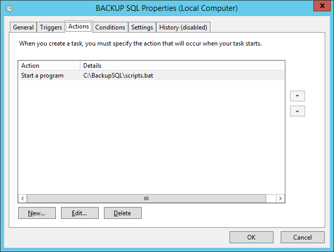
Task: Select the Actions tab
Action: [79, 27]
